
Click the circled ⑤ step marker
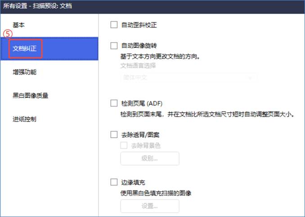click(x=8, y=35)
